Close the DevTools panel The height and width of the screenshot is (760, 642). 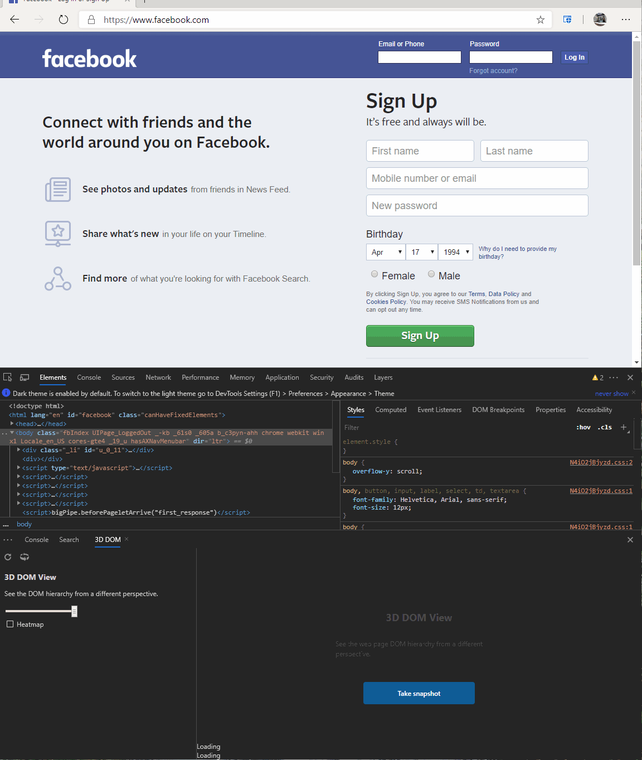630,377
